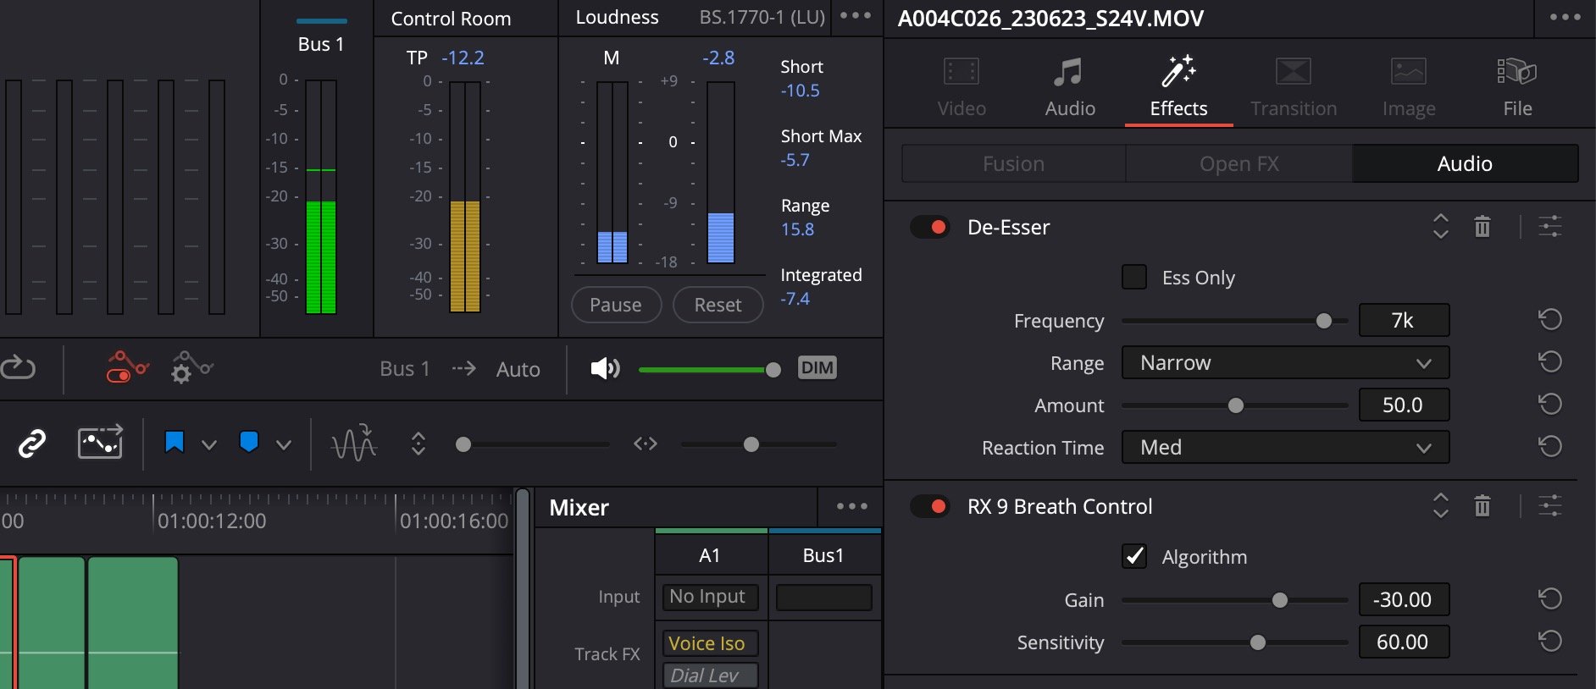Toggle the loop playback icon

pos(18,367)
